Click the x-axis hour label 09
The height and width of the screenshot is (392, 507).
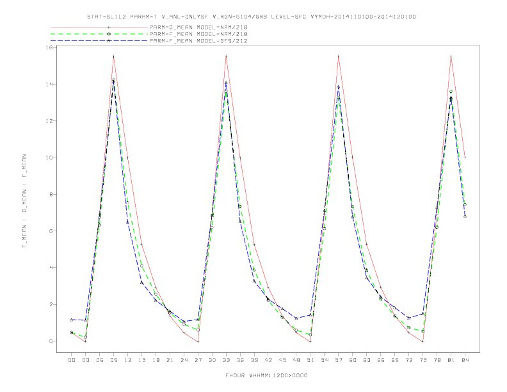113,360
